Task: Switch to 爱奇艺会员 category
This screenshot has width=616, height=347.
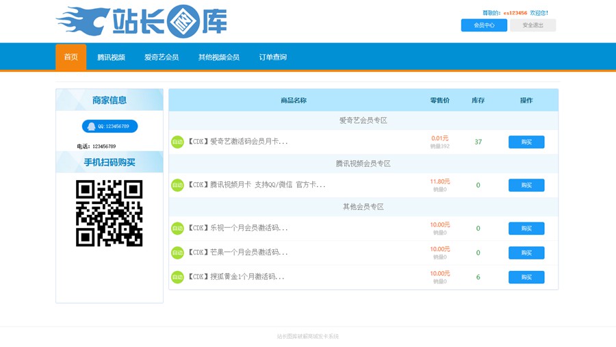Action: coord(162,57)
